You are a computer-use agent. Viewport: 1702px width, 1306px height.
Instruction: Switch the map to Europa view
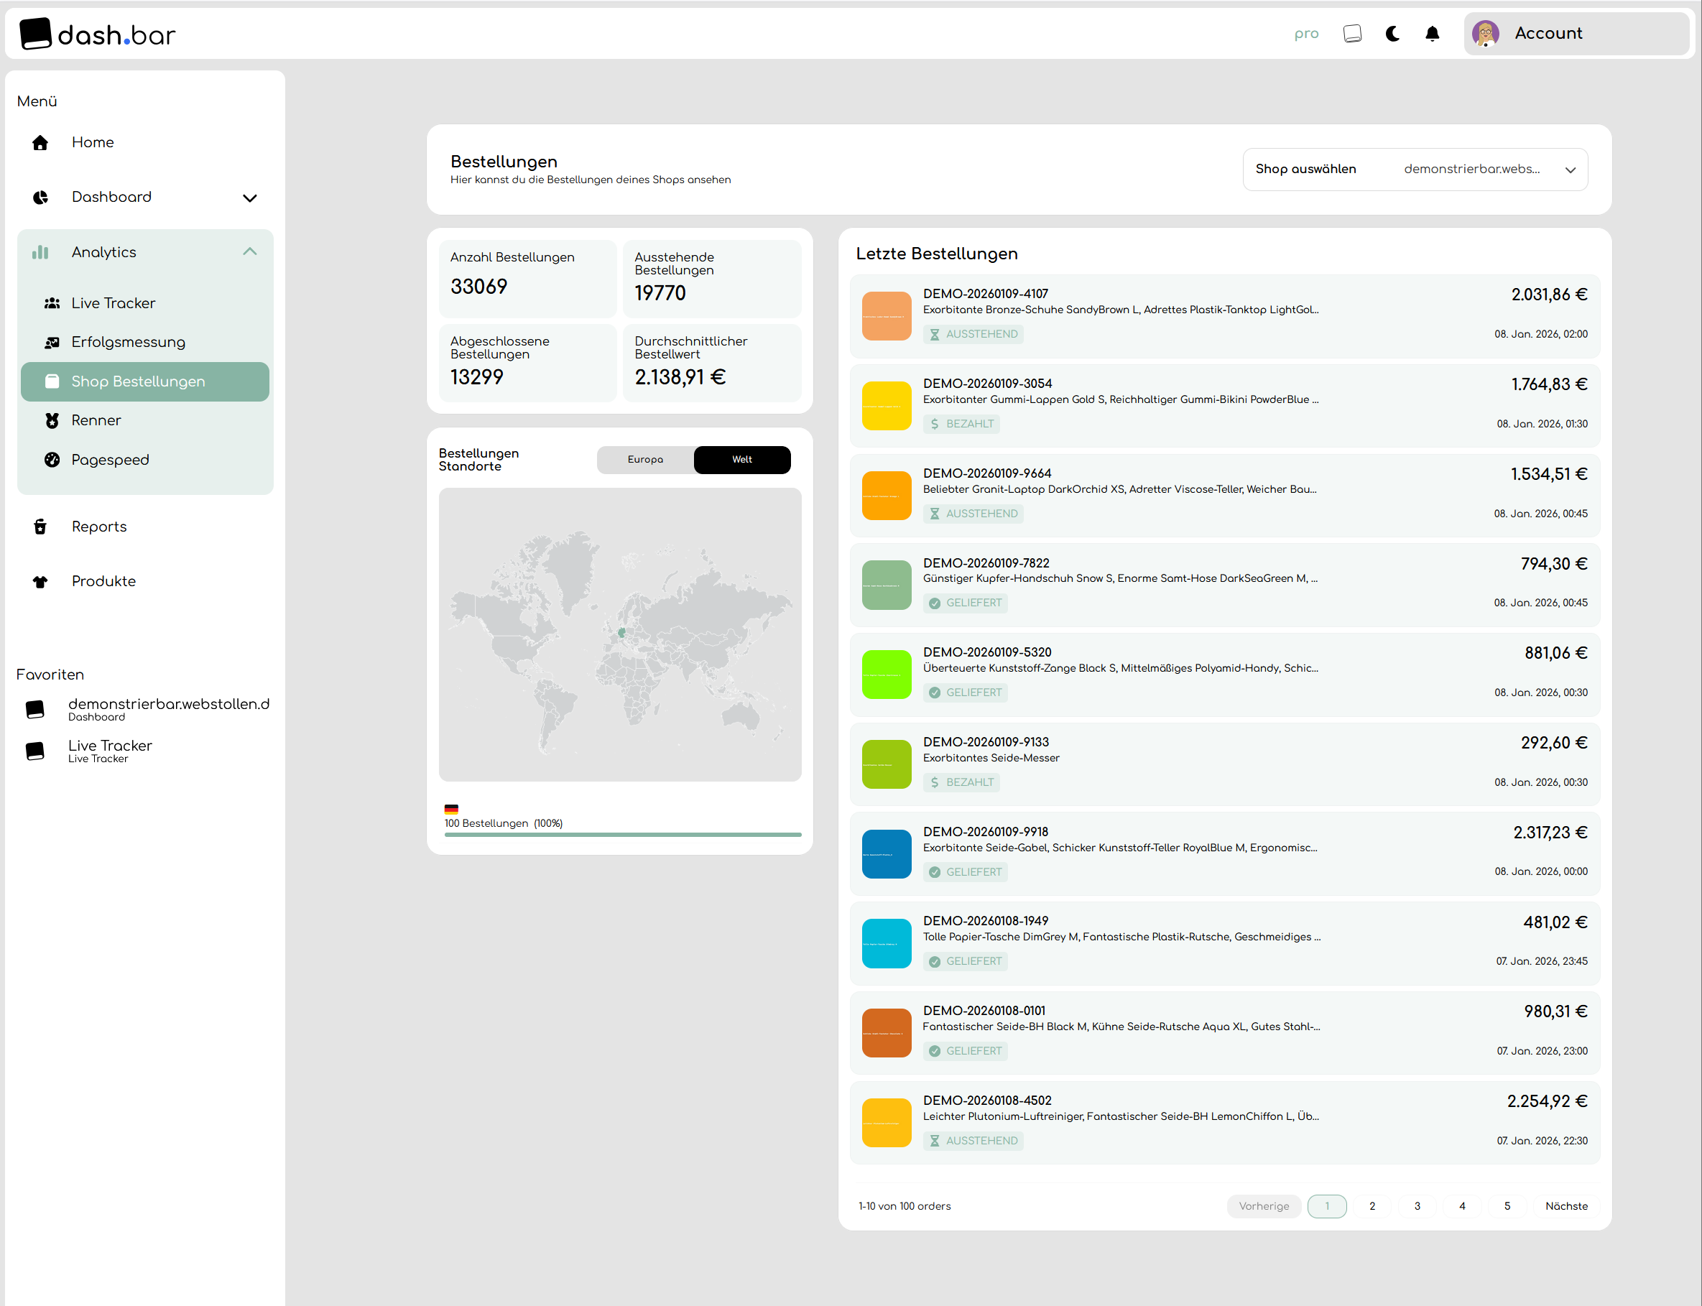pos(644,460)
